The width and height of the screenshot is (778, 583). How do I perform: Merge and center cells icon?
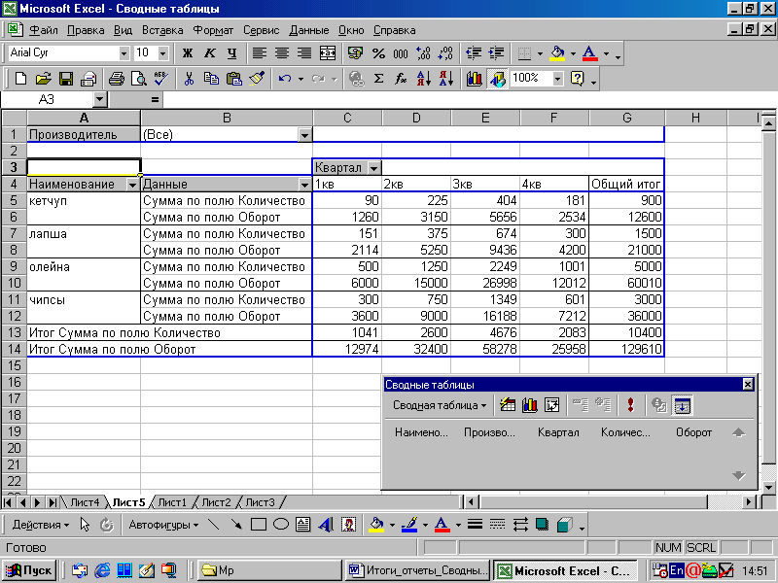click(x=328, y=52)
